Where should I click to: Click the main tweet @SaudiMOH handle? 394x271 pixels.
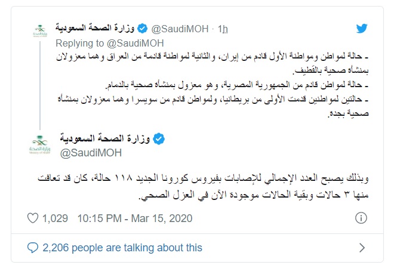(x=91, y=153)
